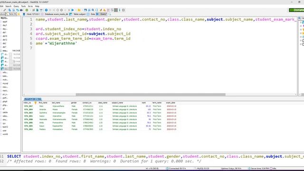
Task: Open a new query tab with the plus icon
Action: [110, 14]
